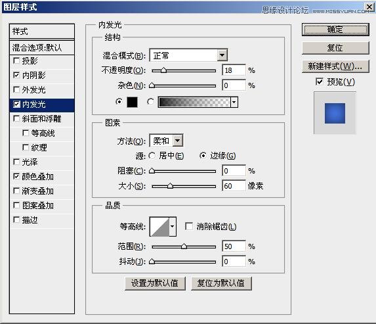
Task: Choose 居中(E) as glow source
Action: coord(152,156)
